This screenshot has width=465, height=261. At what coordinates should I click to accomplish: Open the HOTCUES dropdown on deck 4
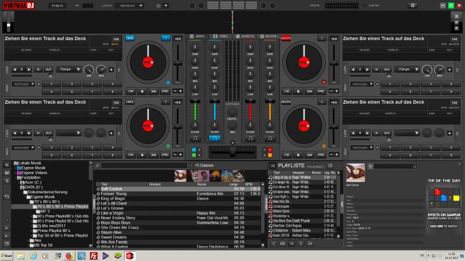(362, 147)
